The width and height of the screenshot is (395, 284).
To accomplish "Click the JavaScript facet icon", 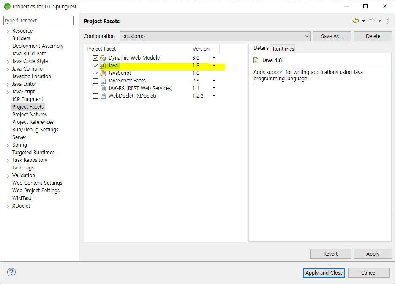I will (x=103, y=74).
